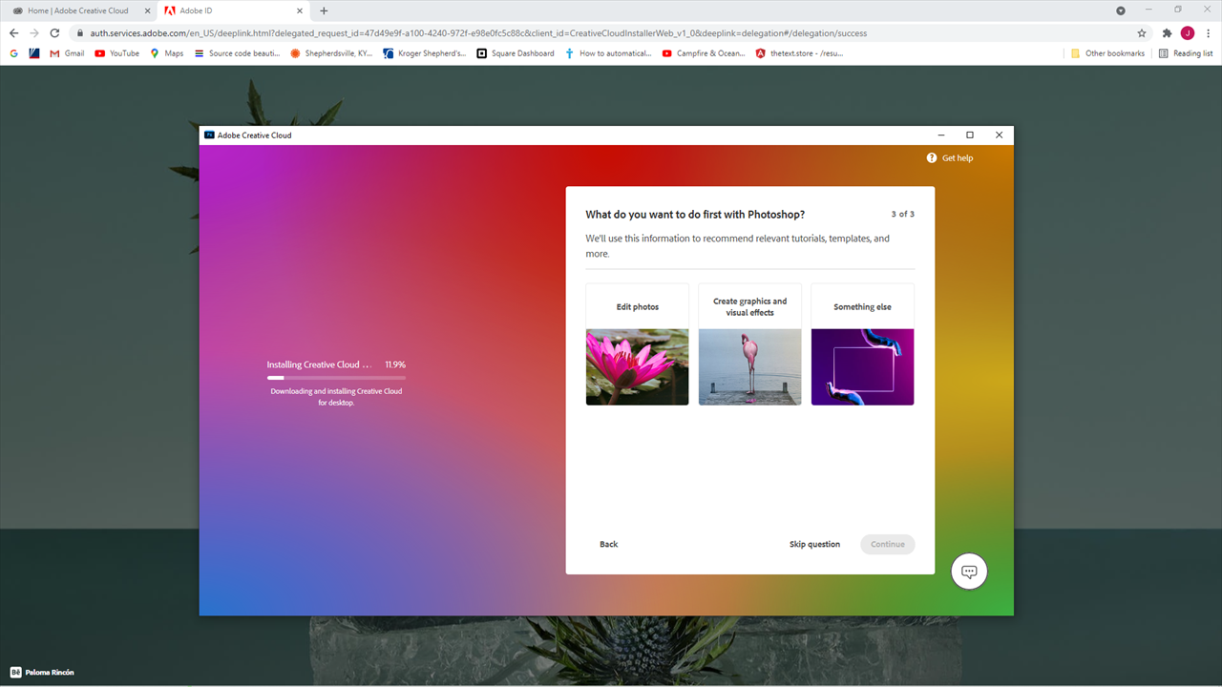Open the Square Dashboard bookmark
Screen dimensions: 1222x687
[516, 53]
